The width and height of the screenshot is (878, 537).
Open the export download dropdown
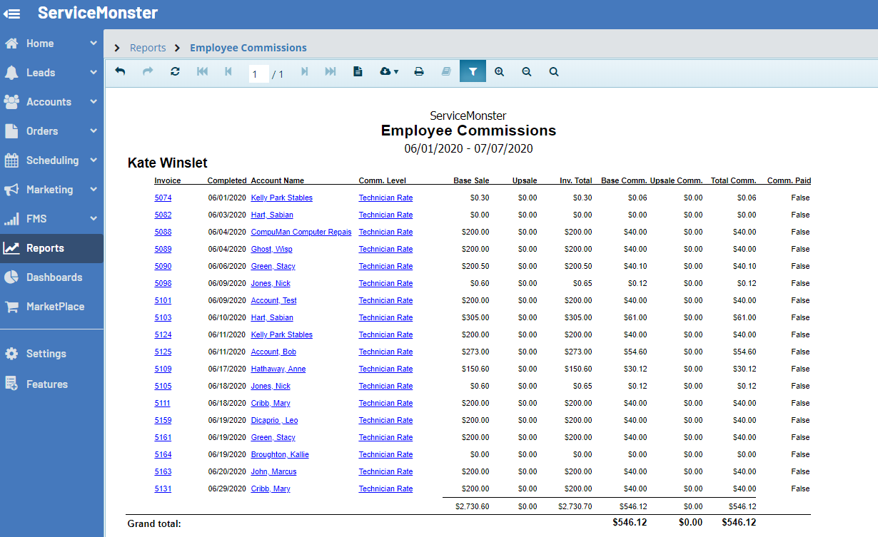[x=389, y=72]
